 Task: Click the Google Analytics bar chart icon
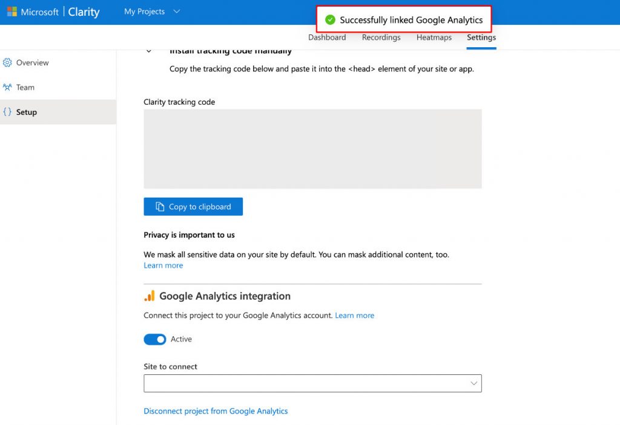click(150, 296)
